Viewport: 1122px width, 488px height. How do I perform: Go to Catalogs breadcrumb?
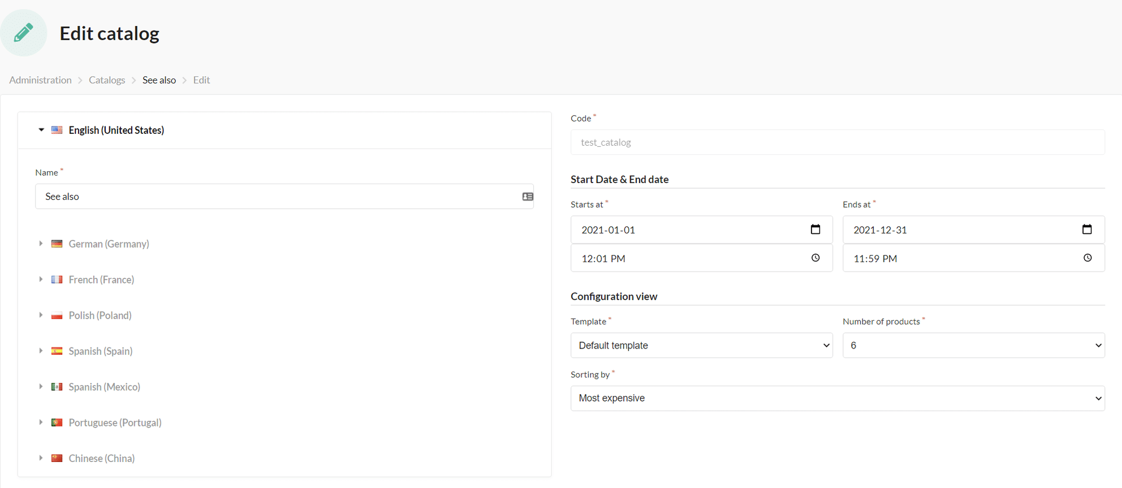tap(107, 80)
